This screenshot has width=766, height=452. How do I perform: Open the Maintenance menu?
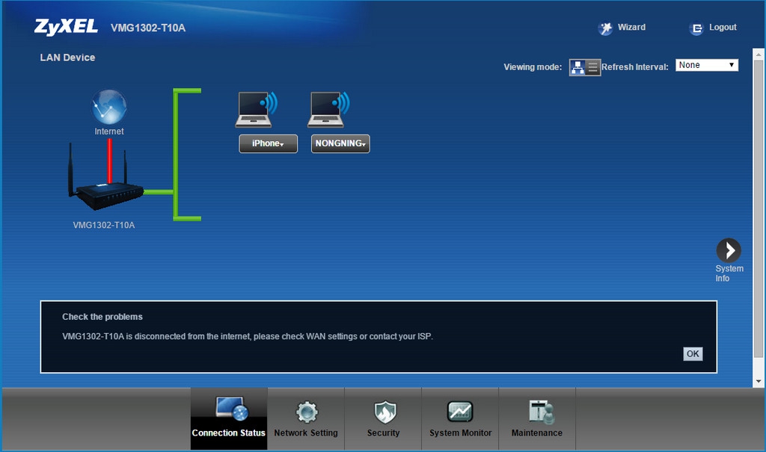pyautogui.click(x=537, y=419)
